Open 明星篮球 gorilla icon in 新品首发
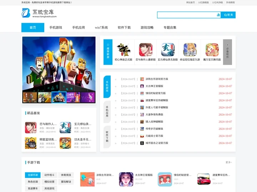257x192 pixels. click(x=31, y=143)
